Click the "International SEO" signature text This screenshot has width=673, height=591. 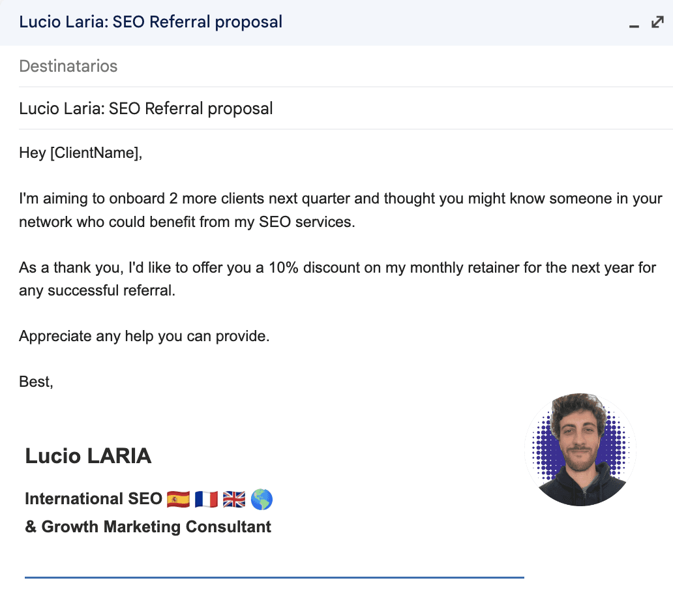pyautogui.click(x=93, y=499)
